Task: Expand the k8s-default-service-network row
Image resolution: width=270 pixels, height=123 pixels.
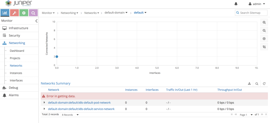Action: [44, 109]
